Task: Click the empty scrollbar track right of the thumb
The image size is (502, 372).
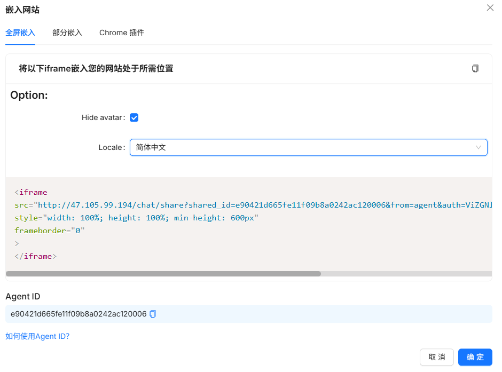Action: 406,274
